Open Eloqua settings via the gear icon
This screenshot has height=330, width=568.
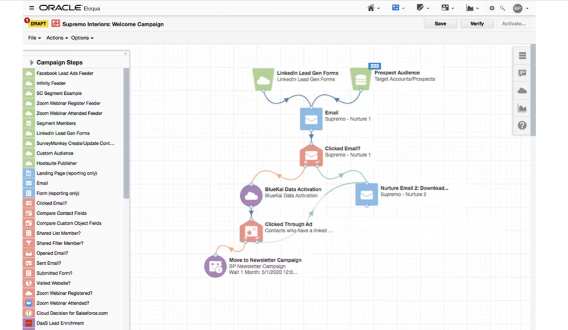click(492, 9)
